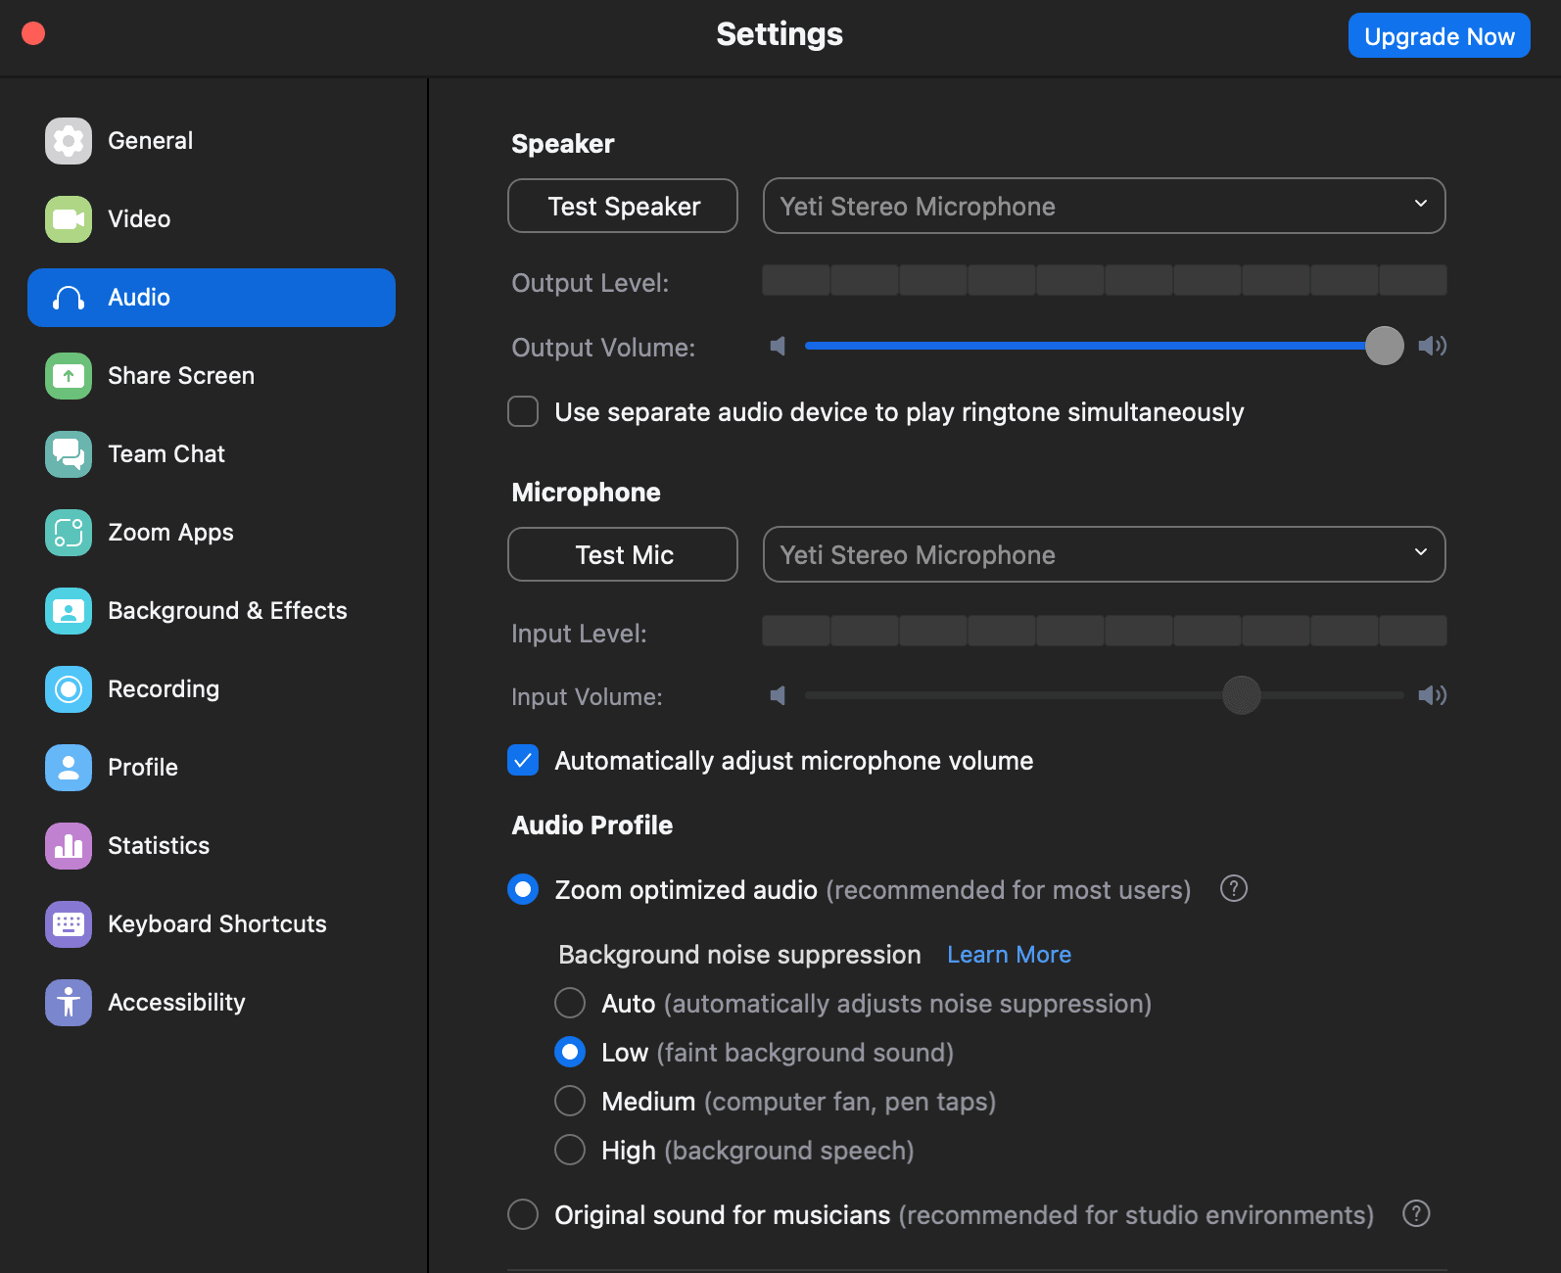Open help for Original sound for musicians
Viewport: 1561px width, 1273px height.
(1416, 1214)
